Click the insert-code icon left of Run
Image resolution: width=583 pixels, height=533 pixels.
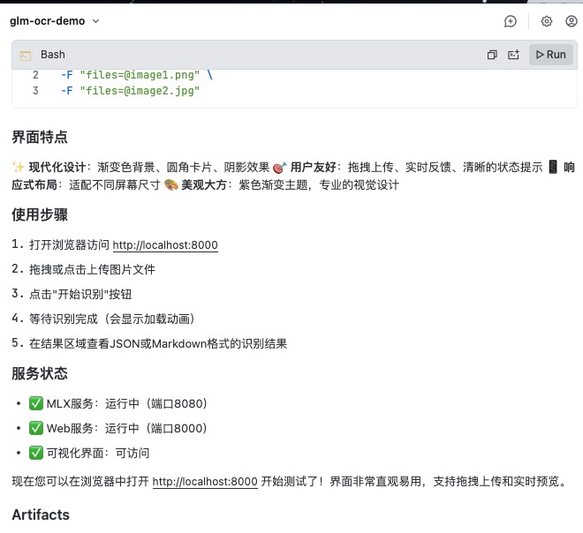pyautogui.click(x=513, y=55)
